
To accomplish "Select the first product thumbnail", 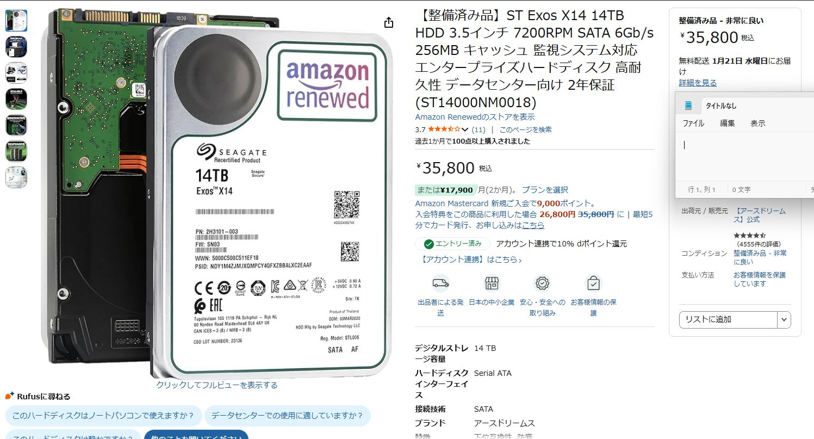I will coord(16,21).
